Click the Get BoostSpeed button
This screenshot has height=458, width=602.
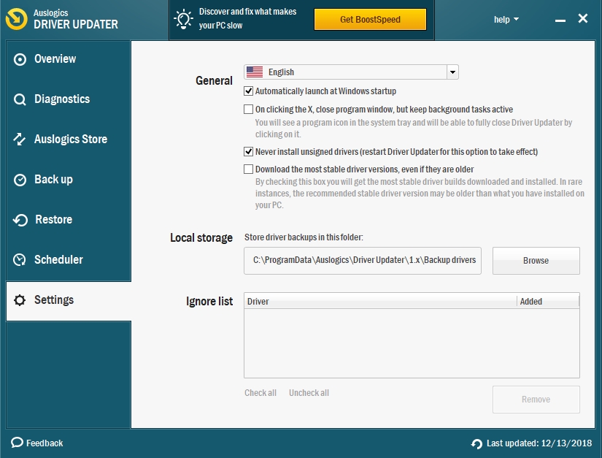point(370,20)
